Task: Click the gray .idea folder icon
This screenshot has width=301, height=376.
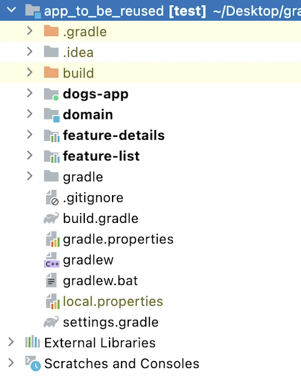Action: [51, 52]
